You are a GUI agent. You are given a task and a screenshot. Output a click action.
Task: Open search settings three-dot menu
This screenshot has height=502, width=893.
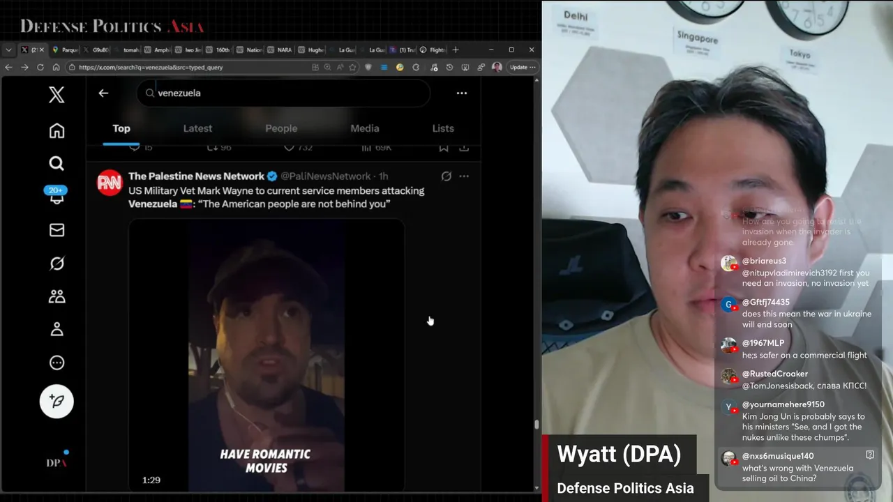point(462,93)
